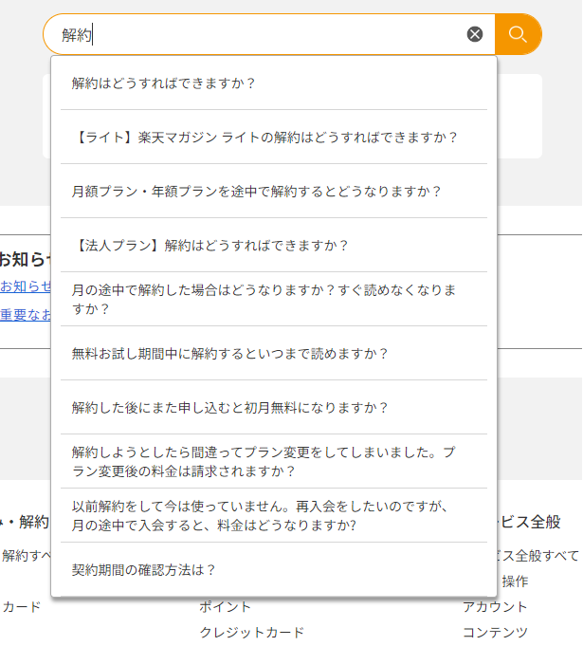Click the ポイント category link
Image resolution: width=583 pixels, height=646 pixels.
pos(226,606)
